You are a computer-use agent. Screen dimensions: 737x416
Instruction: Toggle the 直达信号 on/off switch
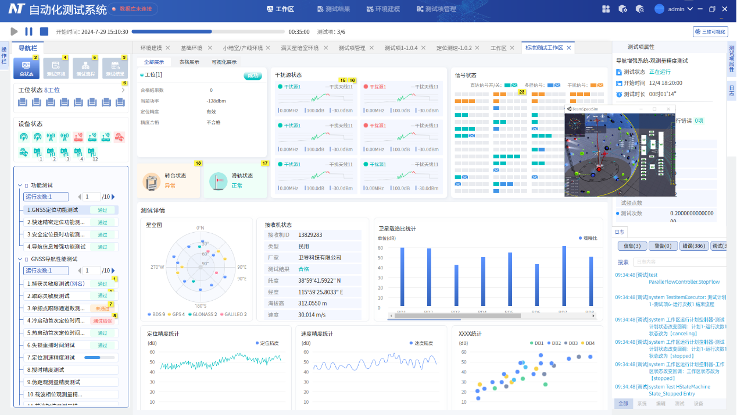coord(510,86)
